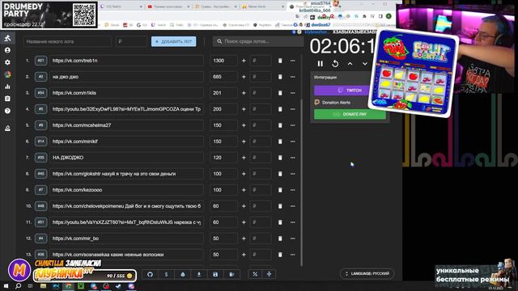Pause the auction timer
Screen dimensions: 518x291
tap(321, 64)
